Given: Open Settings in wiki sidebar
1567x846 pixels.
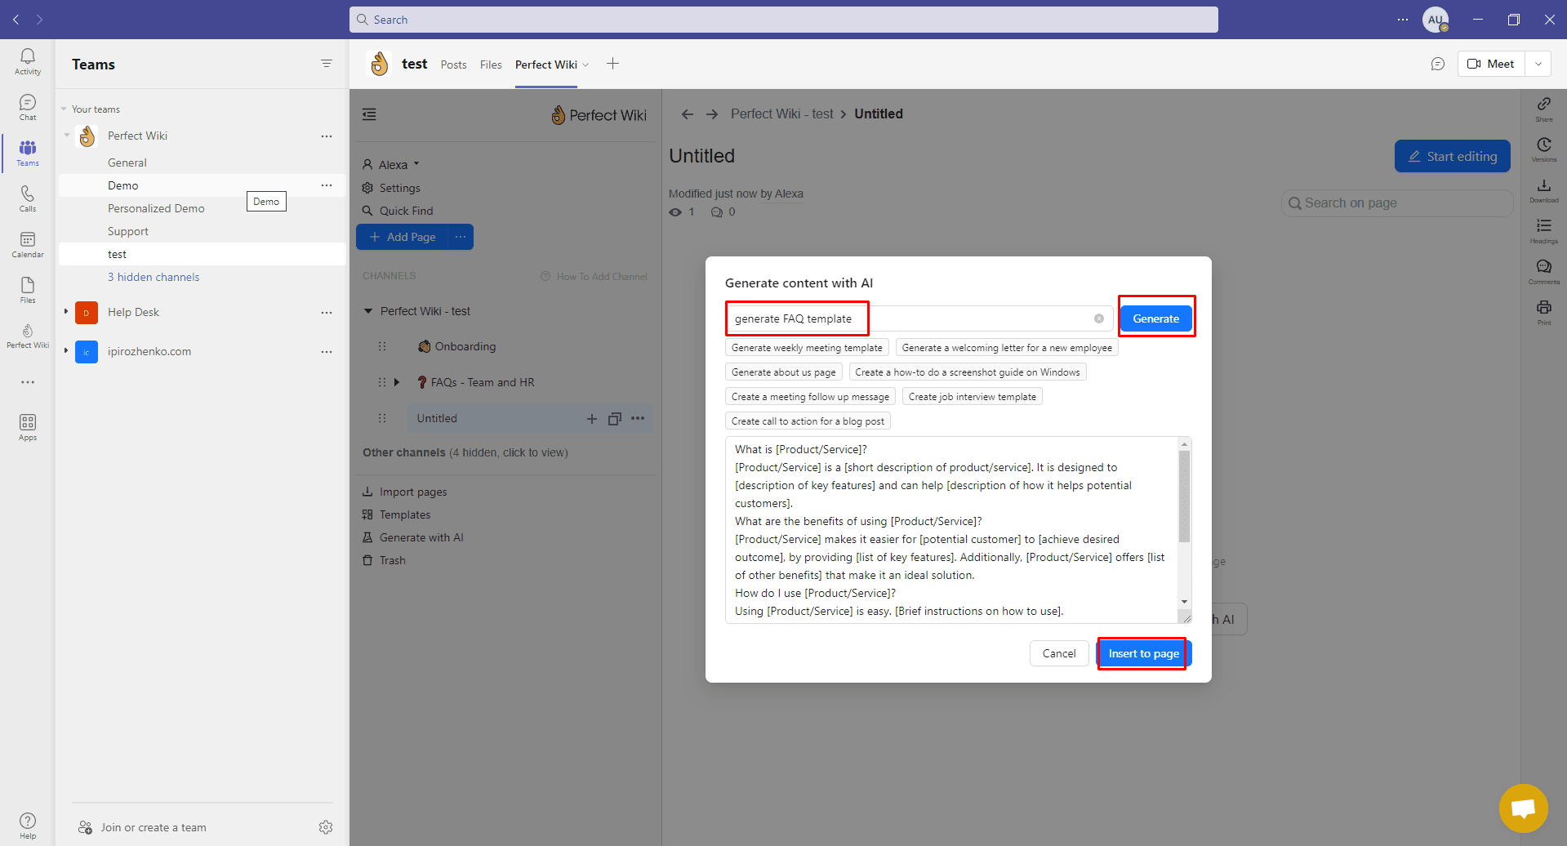Looking at the screenshot, I should [391, 188].
